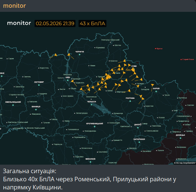
Task: Click the Умань town label
Action: pos(67,121)
